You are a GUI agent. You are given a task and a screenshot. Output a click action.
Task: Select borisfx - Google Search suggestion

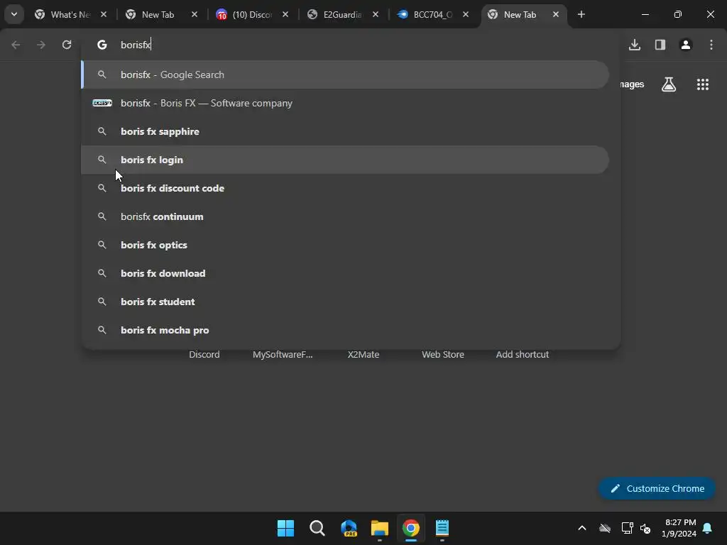(x=345, y=75)
